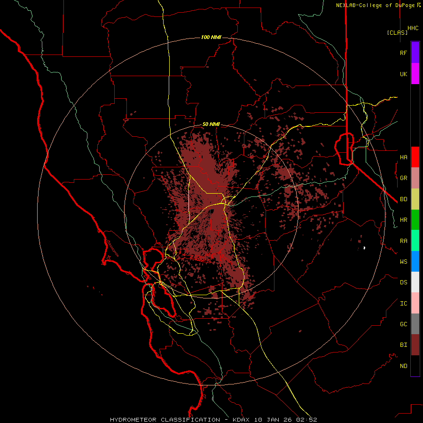Click the GC legend label
Screen dimensions: 423x423
pos(404,324)
